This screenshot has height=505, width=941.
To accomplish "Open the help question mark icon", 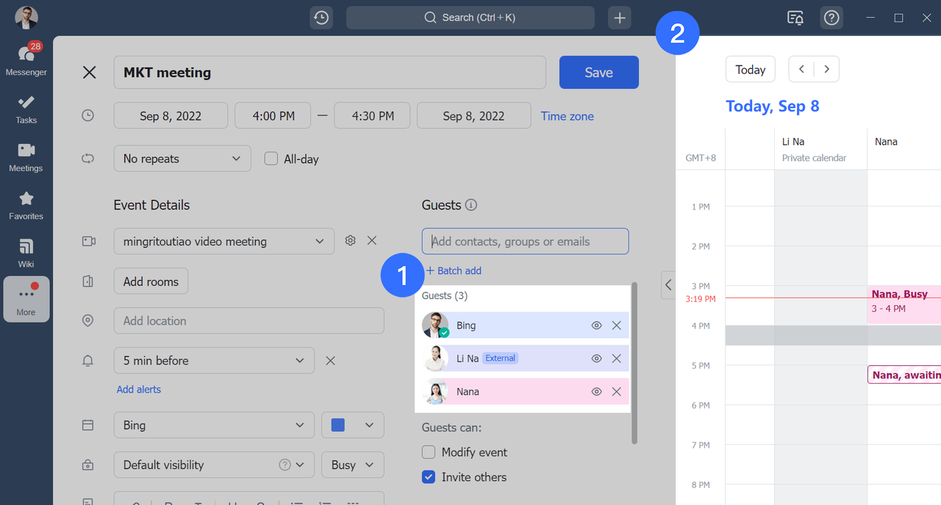I will 831,18.
